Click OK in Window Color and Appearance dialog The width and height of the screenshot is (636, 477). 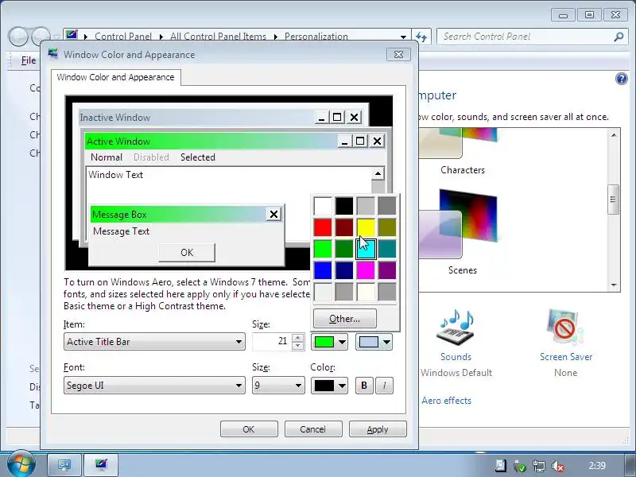[249, 429]
